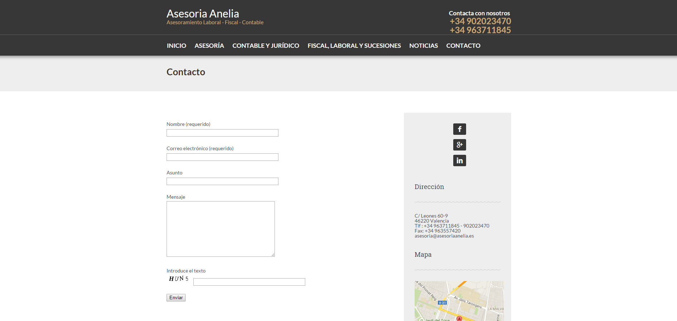Open the CONTACTO menu item

tap(463, 46)
